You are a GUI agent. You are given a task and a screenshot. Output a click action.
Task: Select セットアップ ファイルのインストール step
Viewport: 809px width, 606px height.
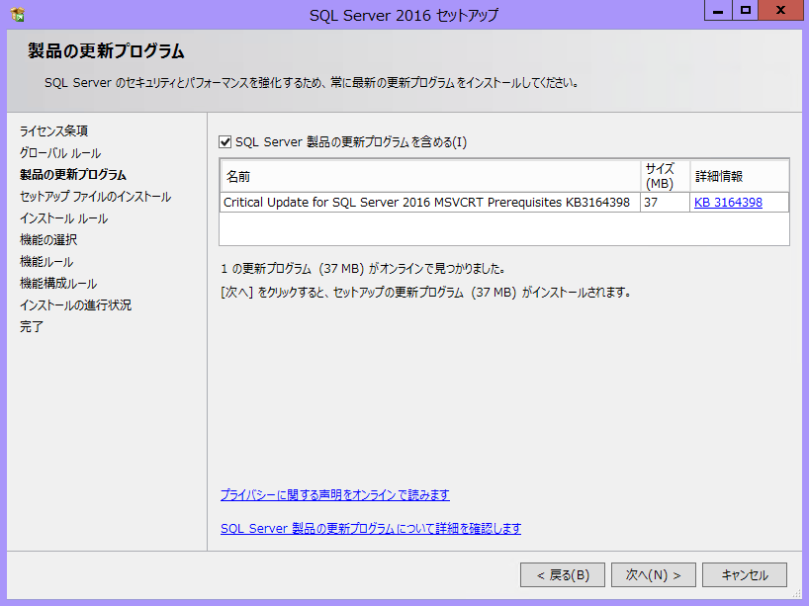click(95, 197)
